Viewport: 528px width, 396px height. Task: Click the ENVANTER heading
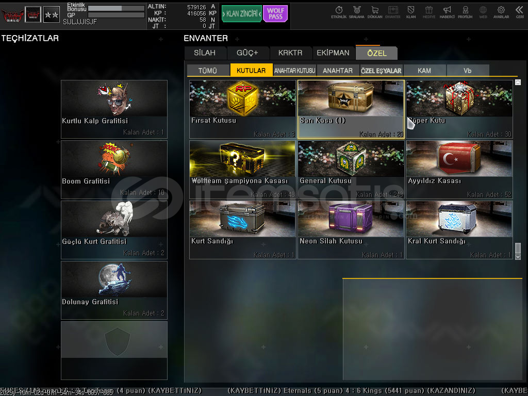[x=206, y=38]
